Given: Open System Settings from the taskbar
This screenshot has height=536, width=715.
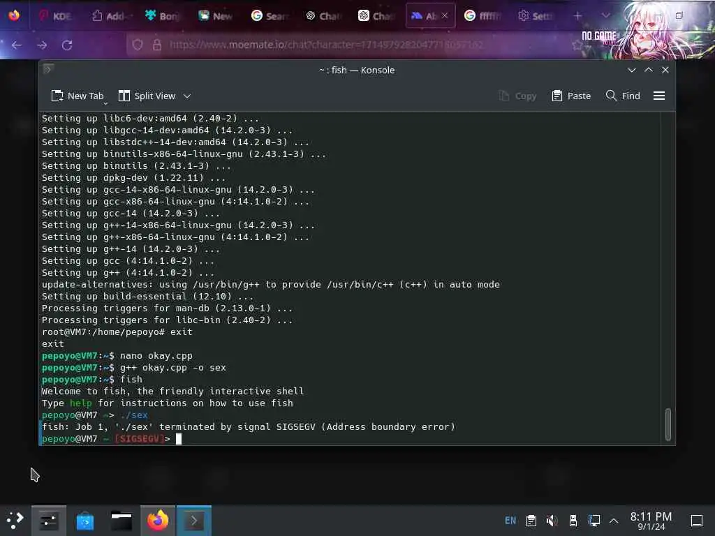Looking at the screenshot, I should pos(48,521).
